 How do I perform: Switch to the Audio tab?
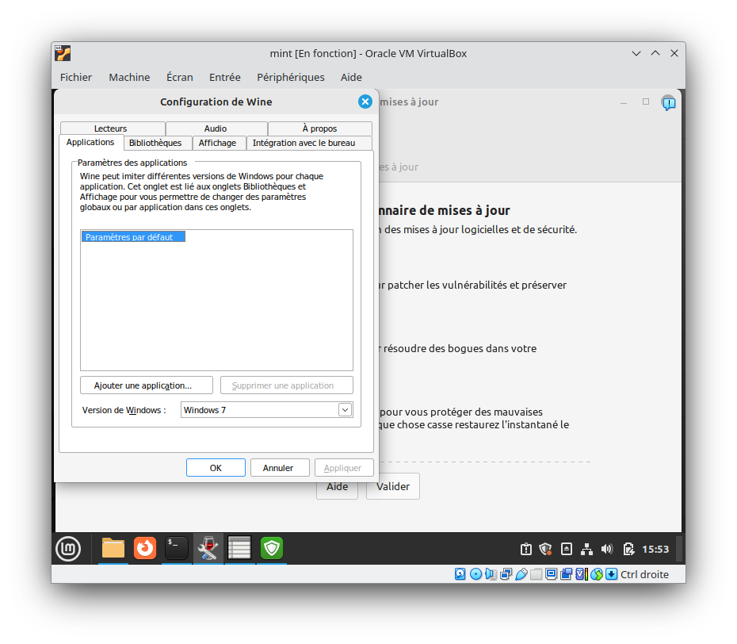pyautogui.click(x=216, y=128)
